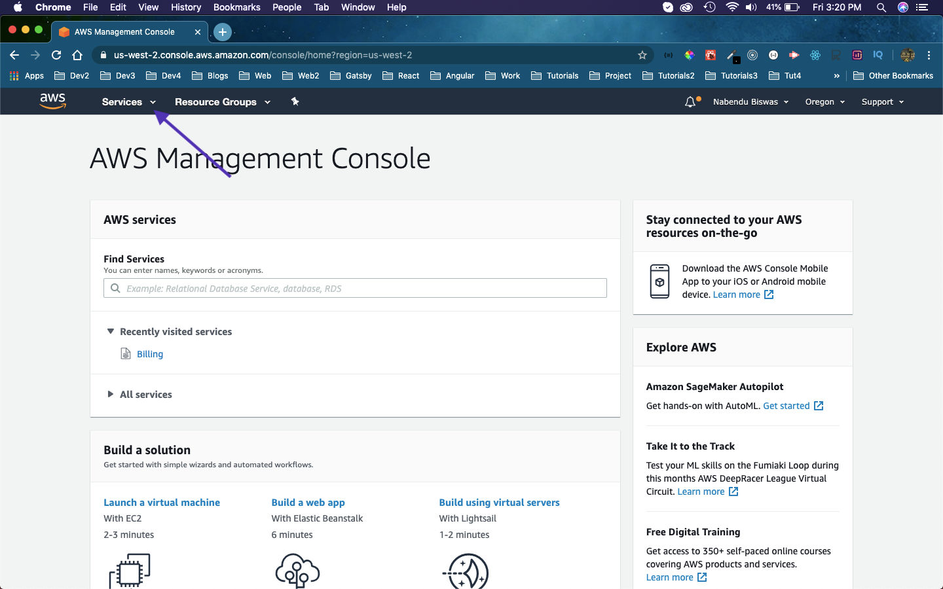The image size is (943, 589).
Task: Open Launch a virtual machine link
Action: [162, 503]
